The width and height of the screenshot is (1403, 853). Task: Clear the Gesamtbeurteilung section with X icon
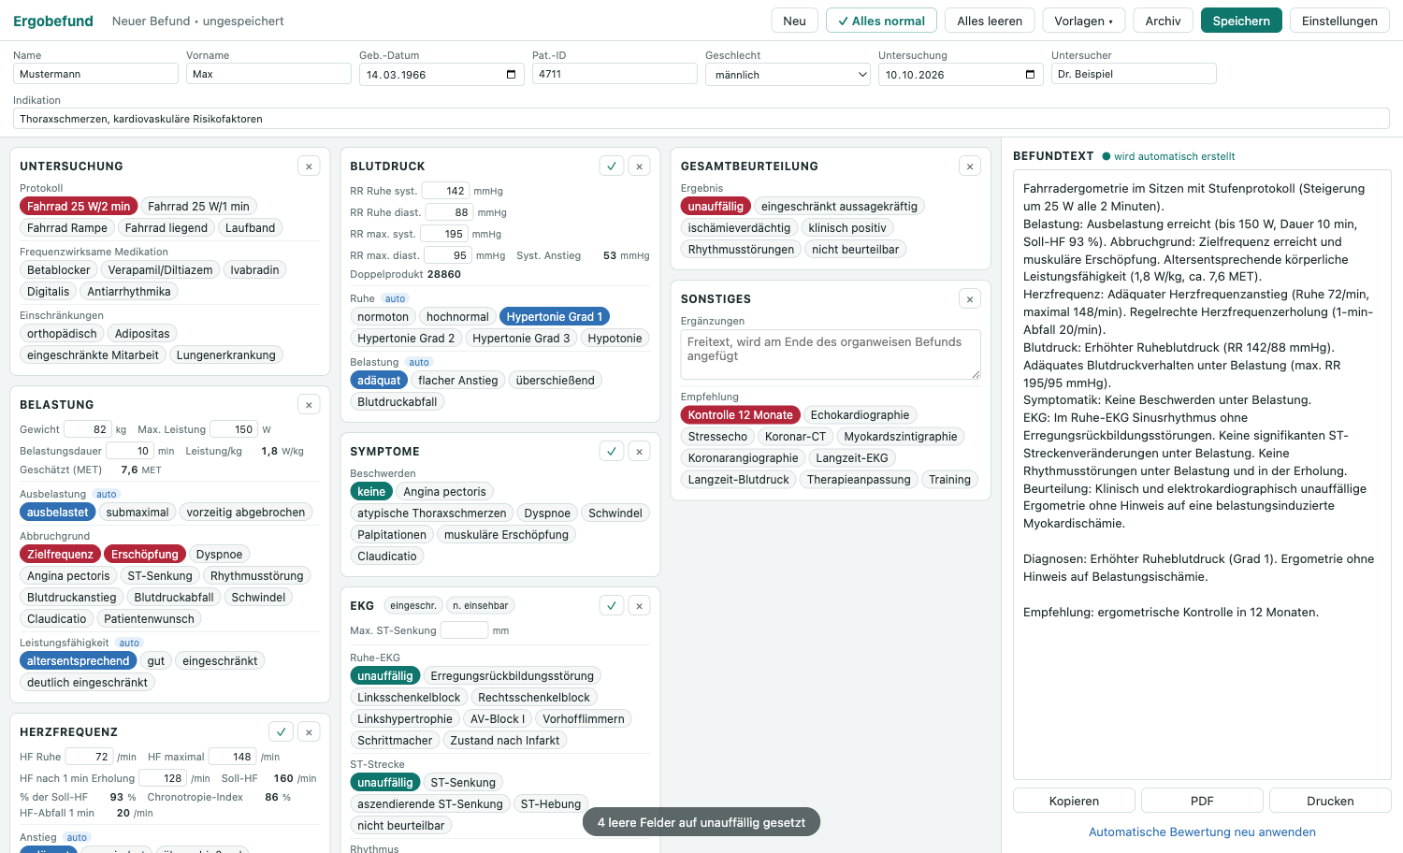point(970,166)
